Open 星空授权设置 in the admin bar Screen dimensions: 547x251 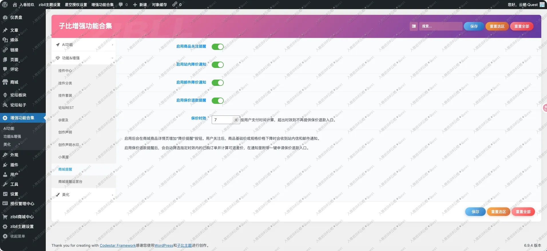tap(76, 5)
